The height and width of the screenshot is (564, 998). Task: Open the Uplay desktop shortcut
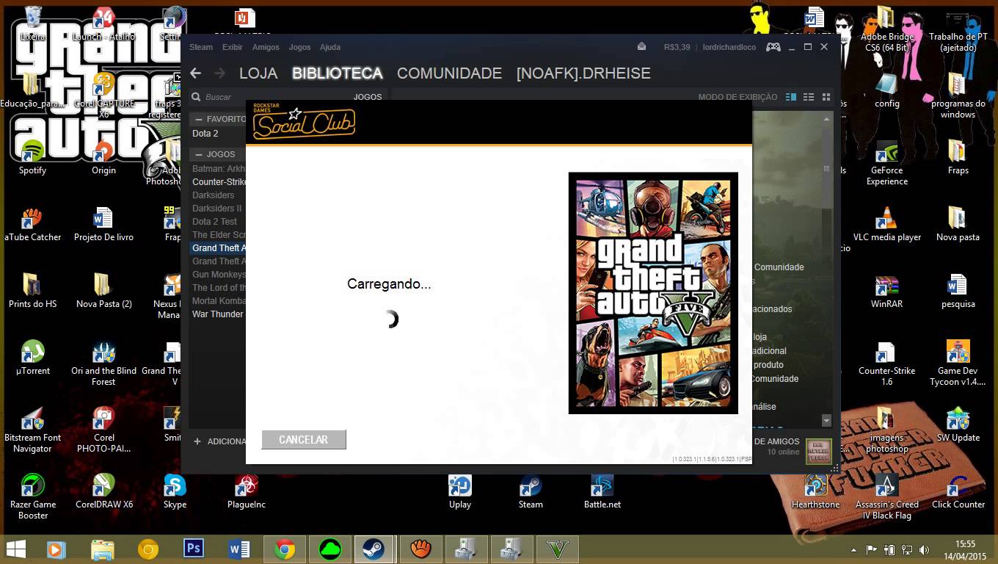pos(460,491)
